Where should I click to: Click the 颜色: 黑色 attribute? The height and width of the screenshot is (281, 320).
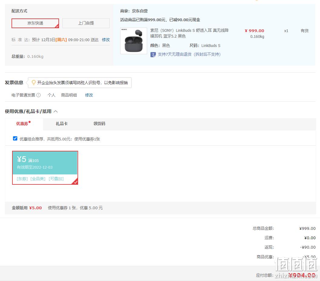[160, 45]
